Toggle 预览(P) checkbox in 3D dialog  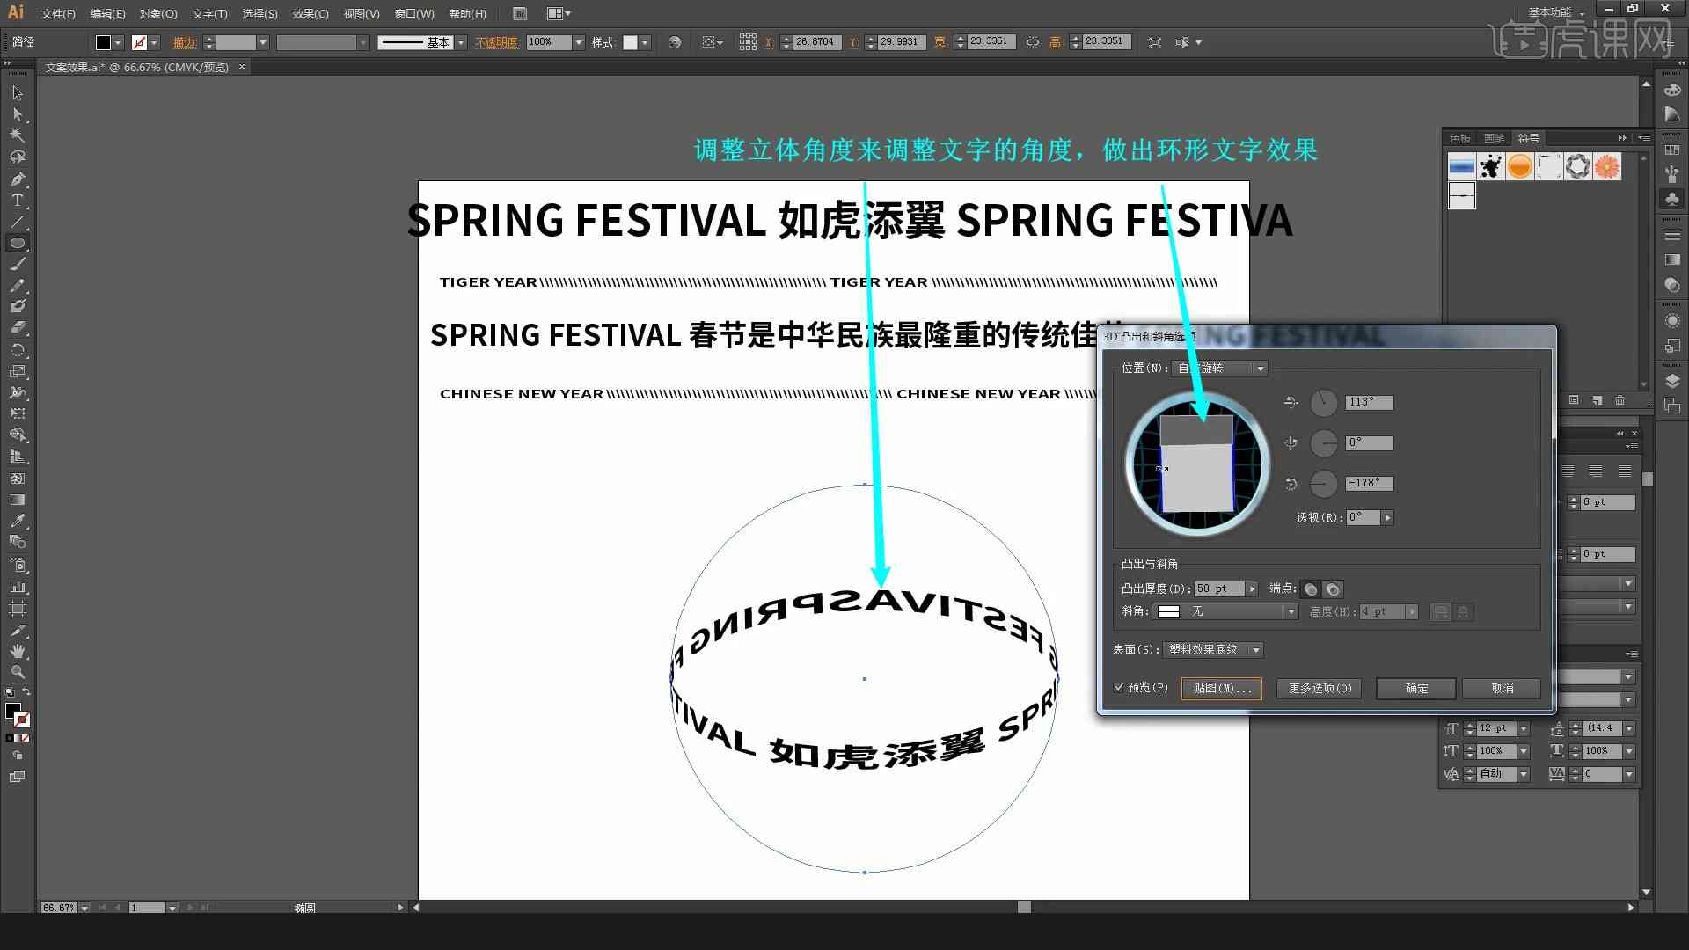pyautogui.click(x=1121, y=688)
